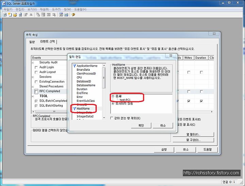
Task: Select EventSubClass in filter column list
Action: click(86, 101)
